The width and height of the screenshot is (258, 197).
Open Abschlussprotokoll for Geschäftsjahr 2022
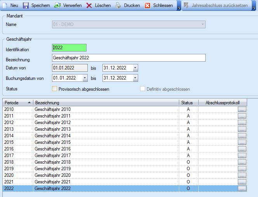(x=242, y=188)
